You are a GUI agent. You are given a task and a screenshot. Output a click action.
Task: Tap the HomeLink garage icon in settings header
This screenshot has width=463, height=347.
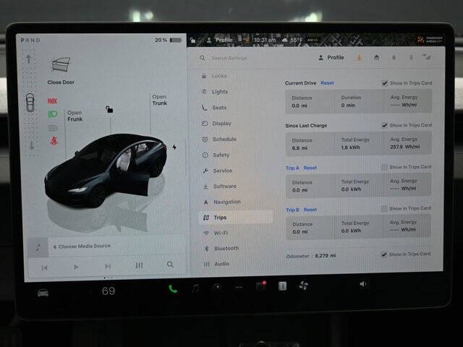(376, 58)
